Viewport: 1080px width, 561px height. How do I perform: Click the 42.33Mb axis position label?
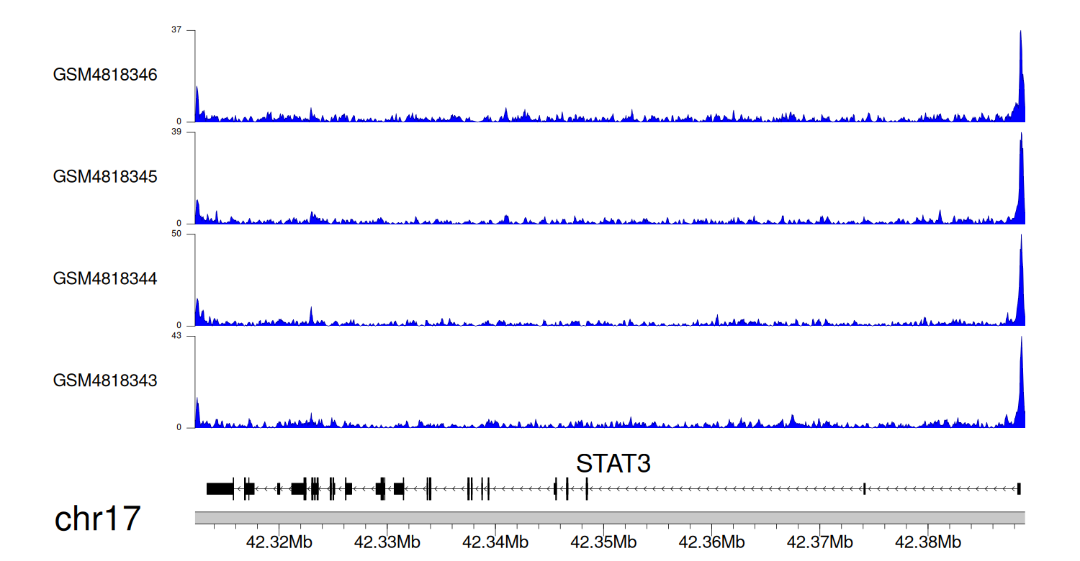click(x=387, y=542)
